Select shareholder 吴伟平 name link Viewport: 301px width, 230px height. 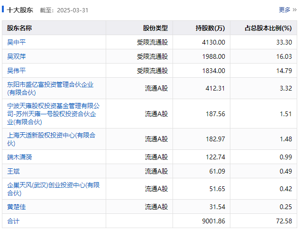pyautogui.click(x=17, y=71)
